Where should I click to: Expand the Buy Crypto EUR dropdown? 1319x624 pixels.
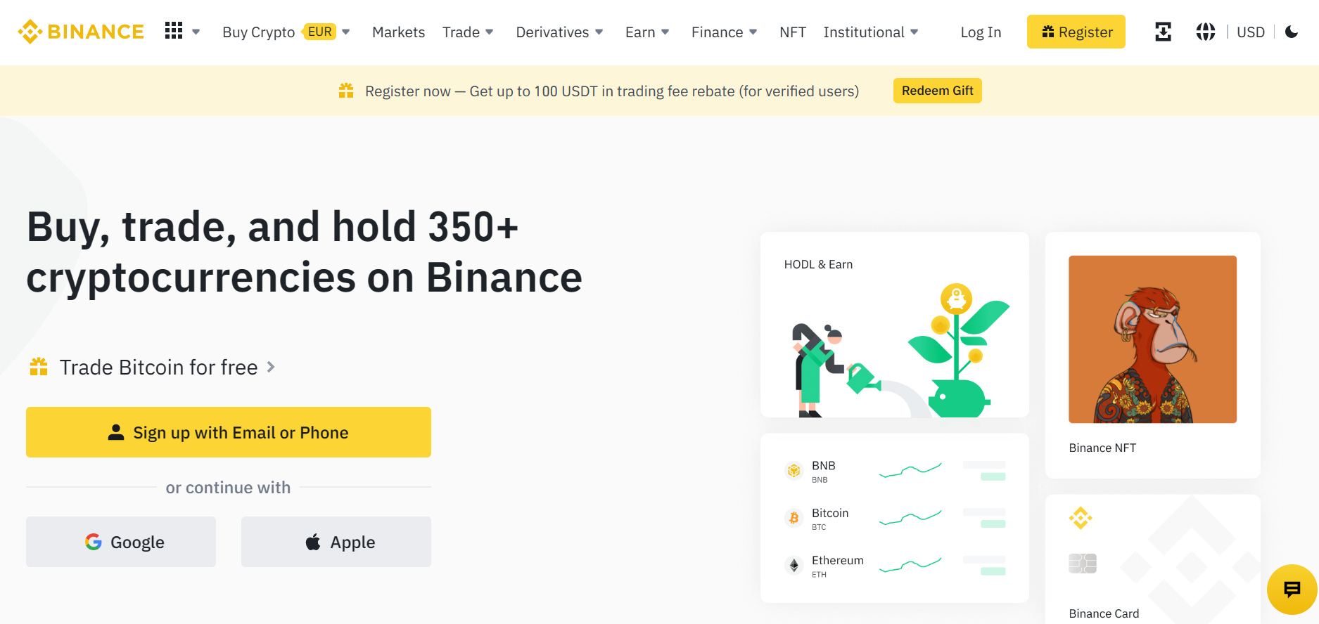point(286,32)
